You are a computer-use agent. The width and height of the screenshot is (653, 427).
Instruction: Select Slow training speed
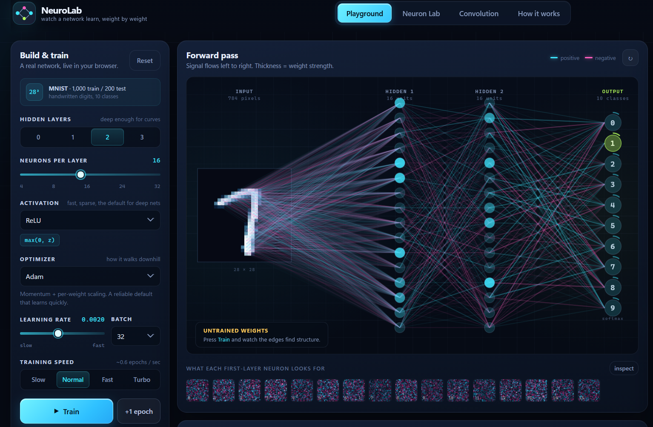click(x=38, y=380)
